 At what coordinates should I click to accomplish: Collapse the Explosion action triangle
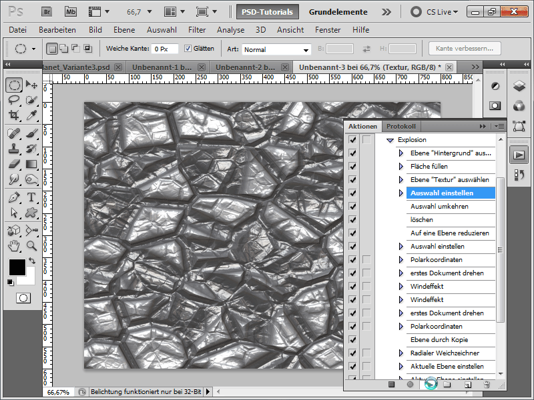[x=390, y=140]
